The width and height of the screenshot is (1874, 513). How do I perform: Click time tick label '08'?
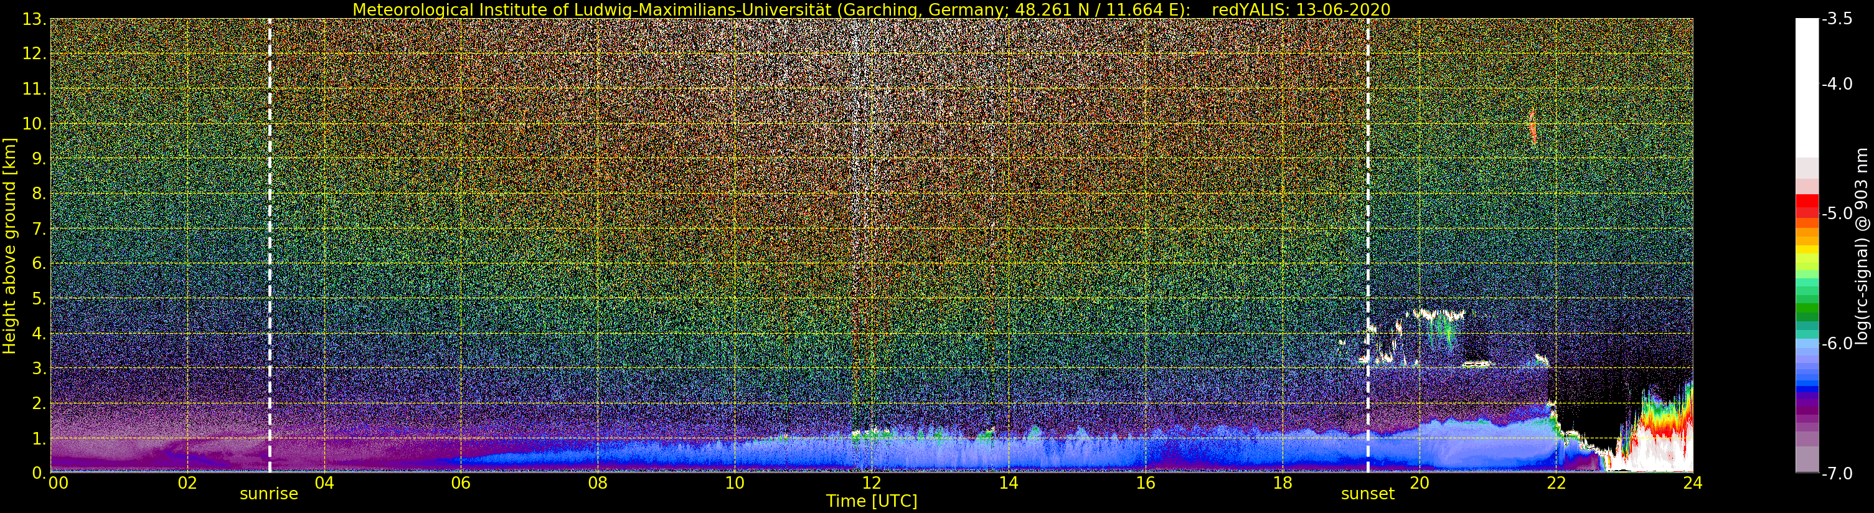tap(597, 482)
